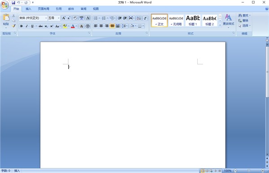The image size is (269, 173).
Task: Center the paragraph text
Action: 101,26
